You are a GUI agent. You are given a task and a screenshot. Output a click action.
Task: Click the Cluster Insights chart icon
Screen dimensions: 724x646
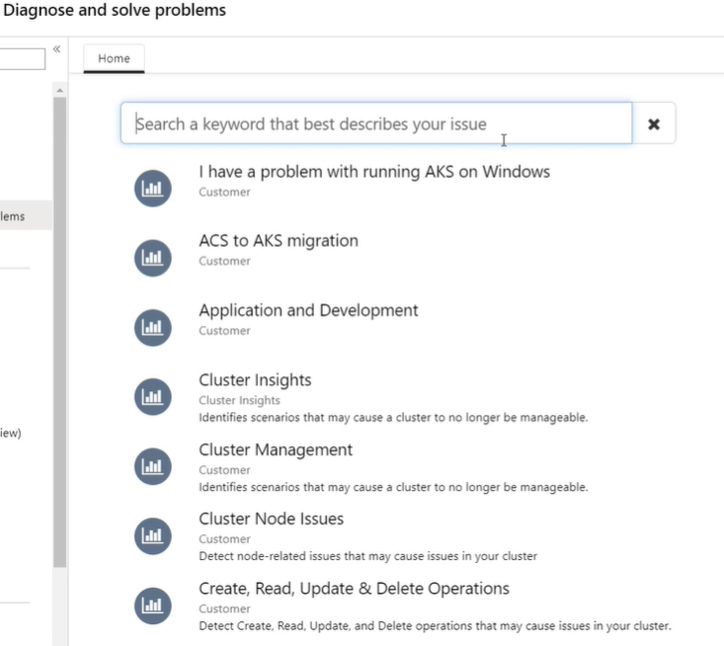[x=152, y=397]
